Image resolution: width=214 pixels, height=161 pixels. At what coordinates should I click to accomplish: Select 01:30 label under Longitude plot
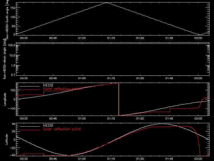pyautogui.click(x=140, y=118)
